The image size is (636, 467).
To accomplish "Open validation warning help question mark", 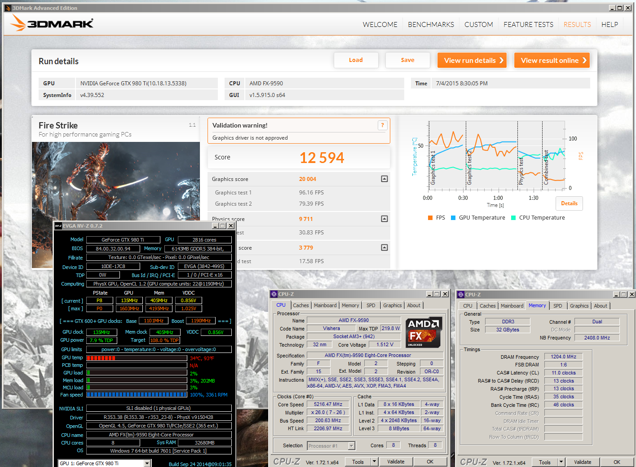I will (382, 126).
